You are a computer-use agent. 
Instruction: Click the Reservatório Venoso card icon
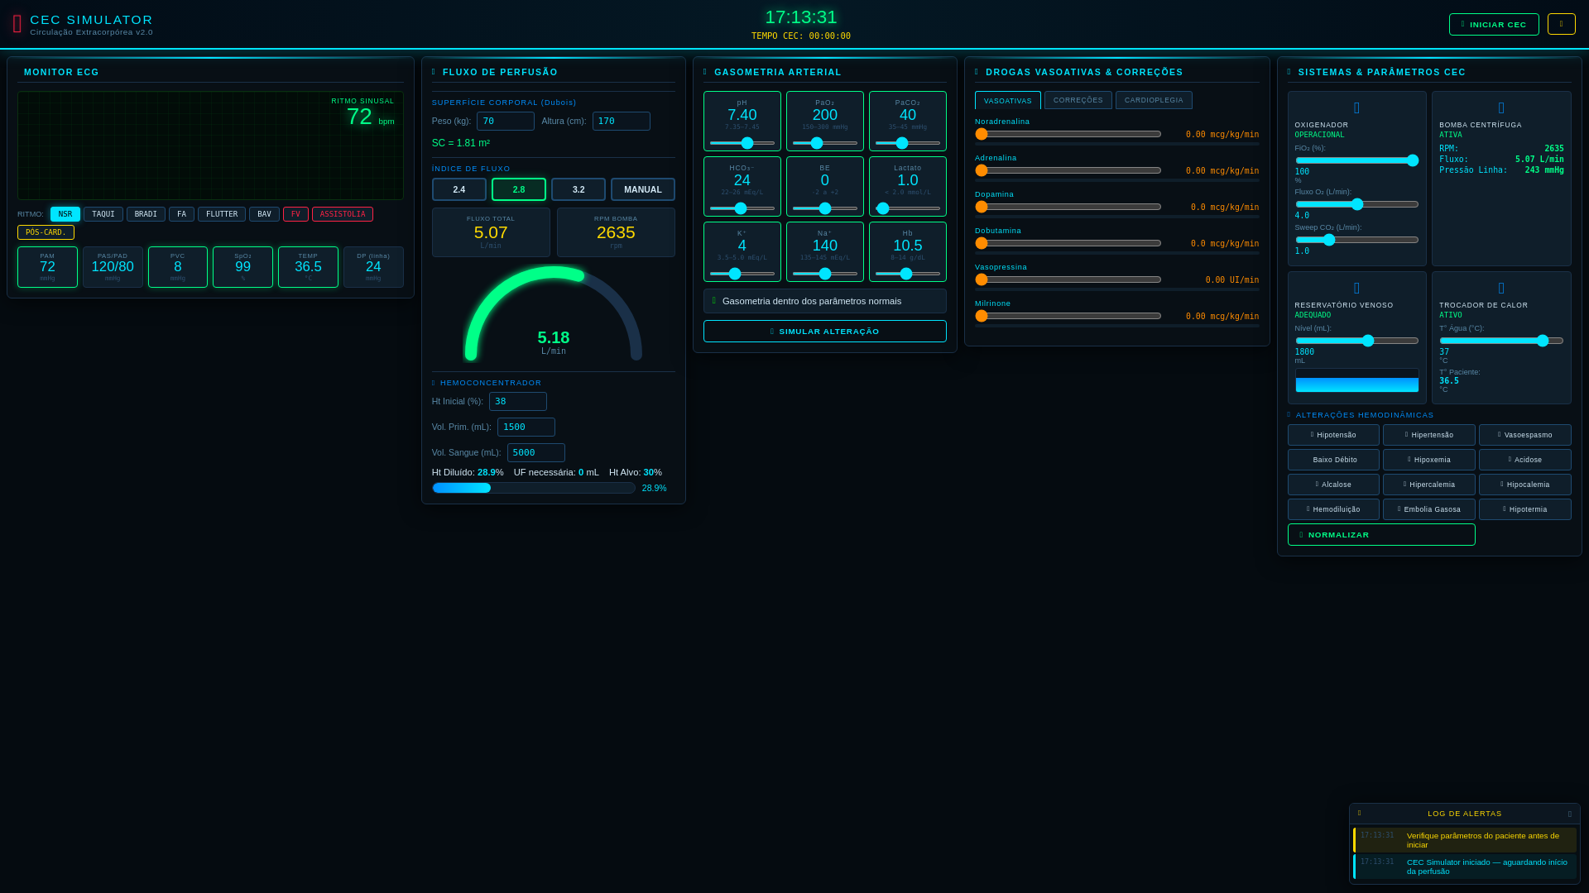coord(1356,289)
